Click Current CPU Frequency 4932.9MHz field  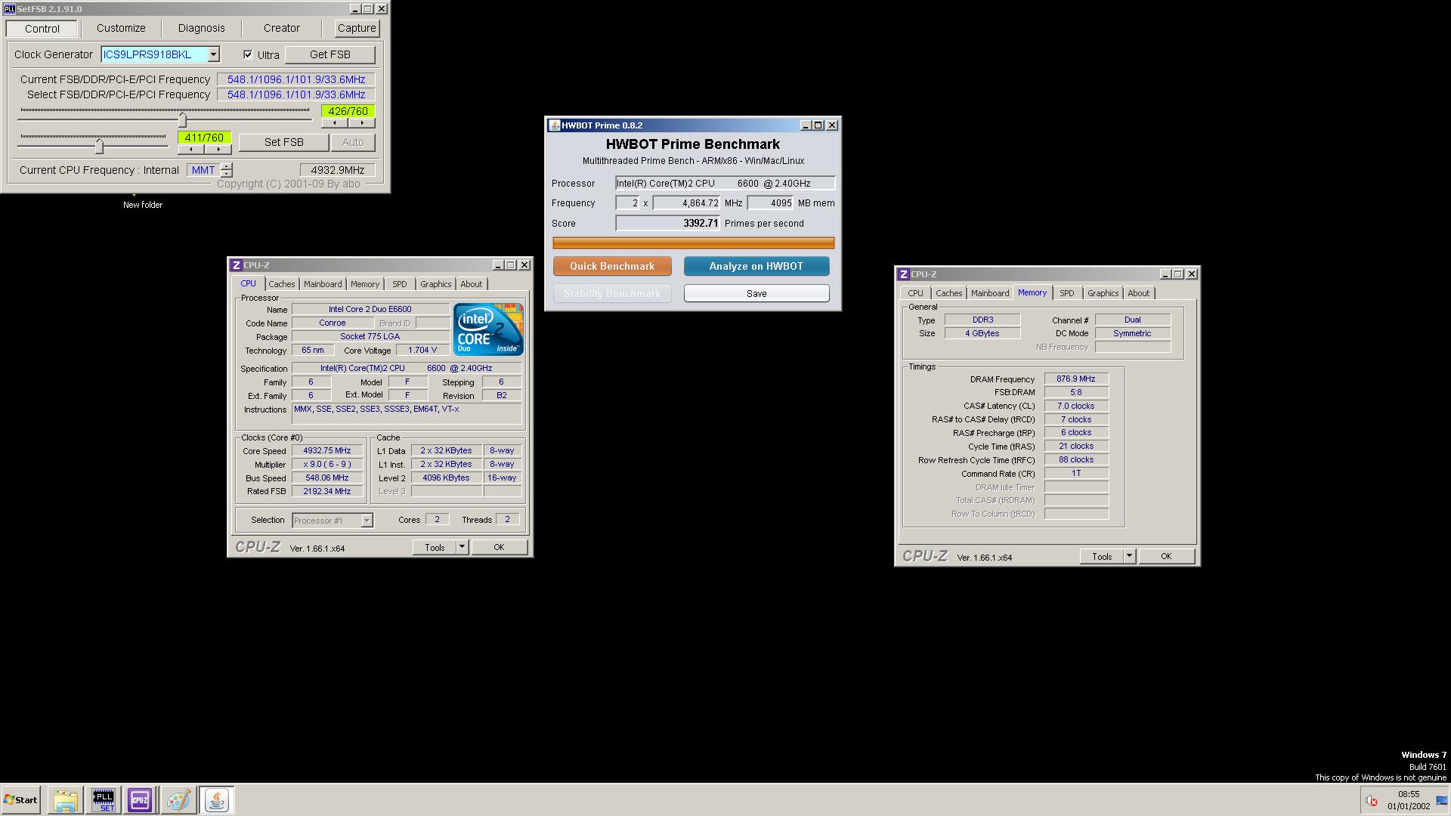pyautogui.click(x=337, y=170)
